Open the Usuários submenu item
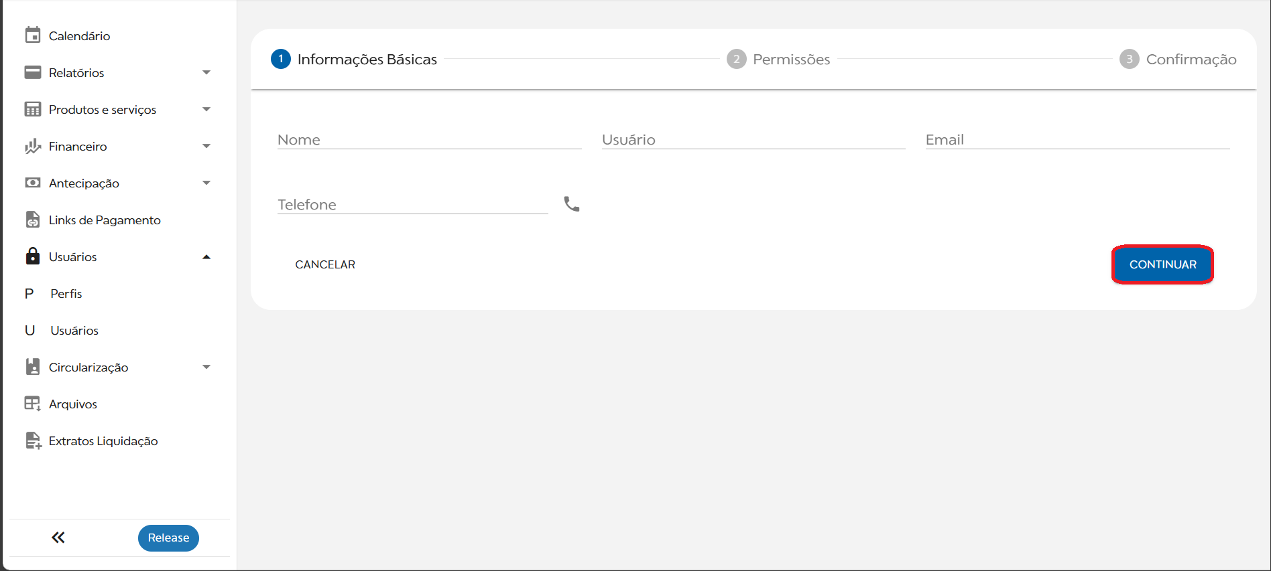The height and width of the screenshot is (571, 1271). coord(74,331)
